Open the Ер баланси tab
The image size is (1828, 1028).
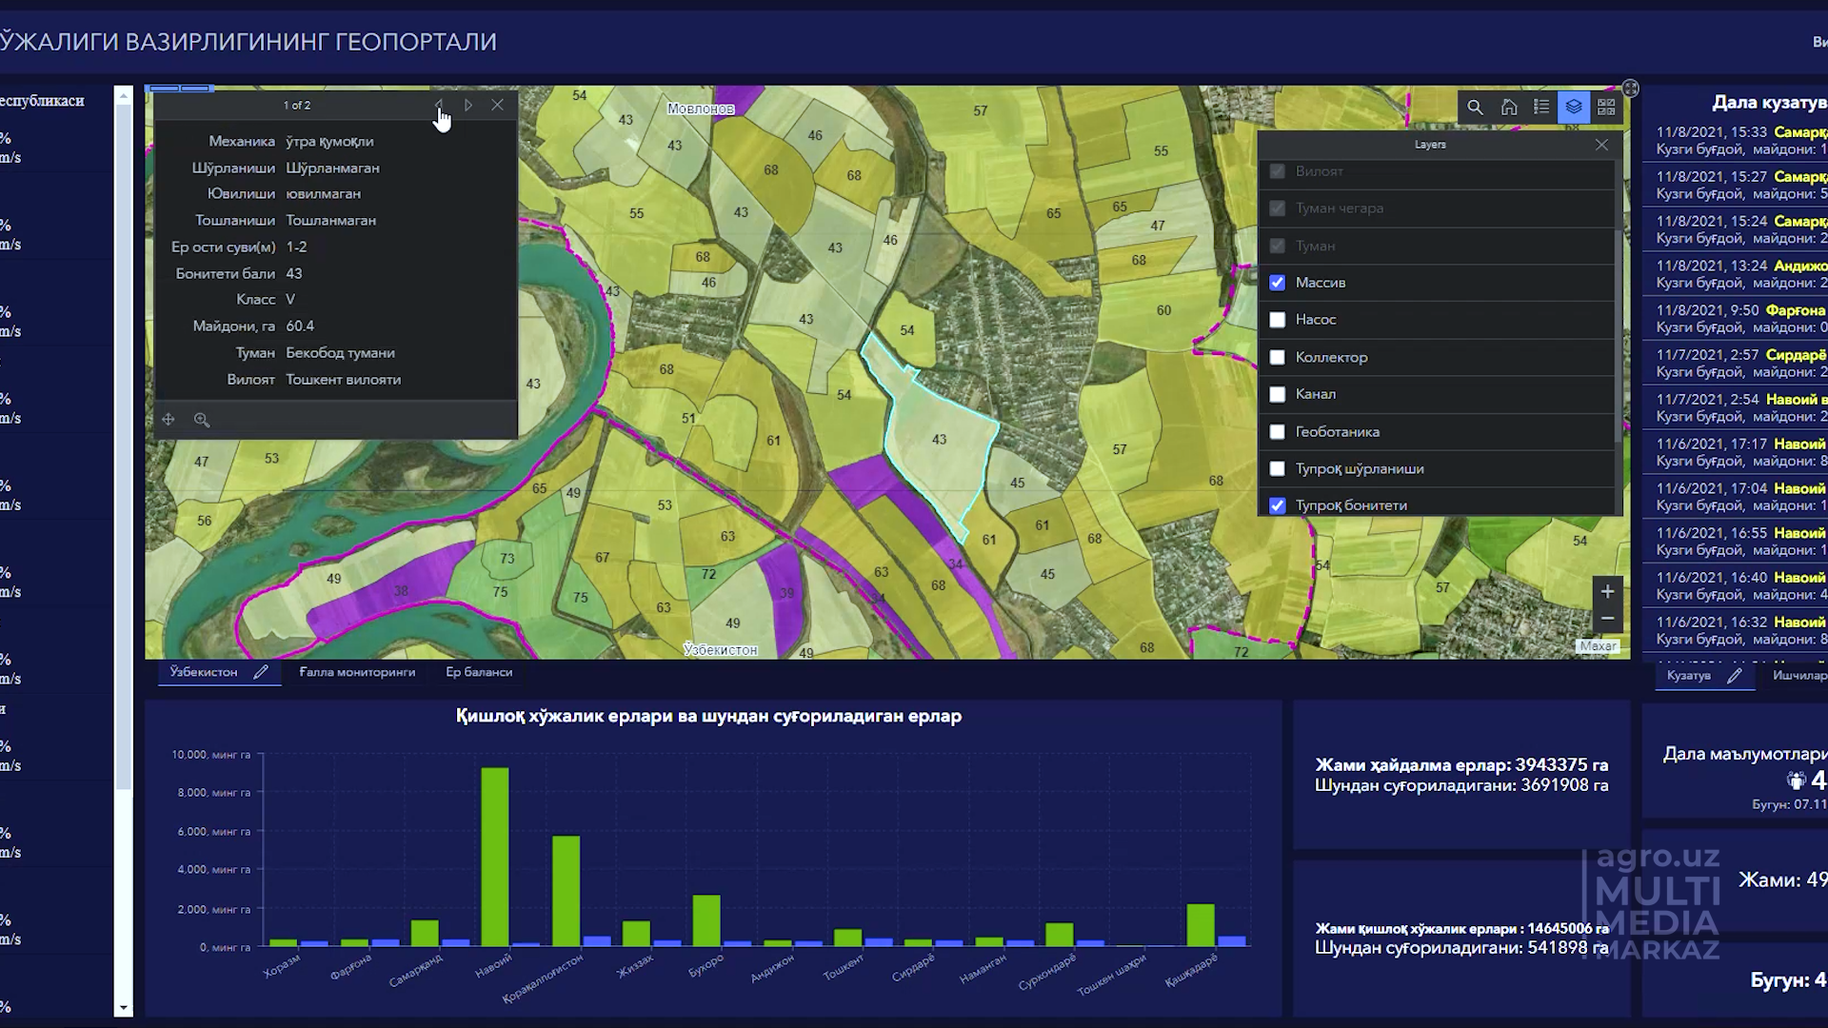(x=479, y=672)
